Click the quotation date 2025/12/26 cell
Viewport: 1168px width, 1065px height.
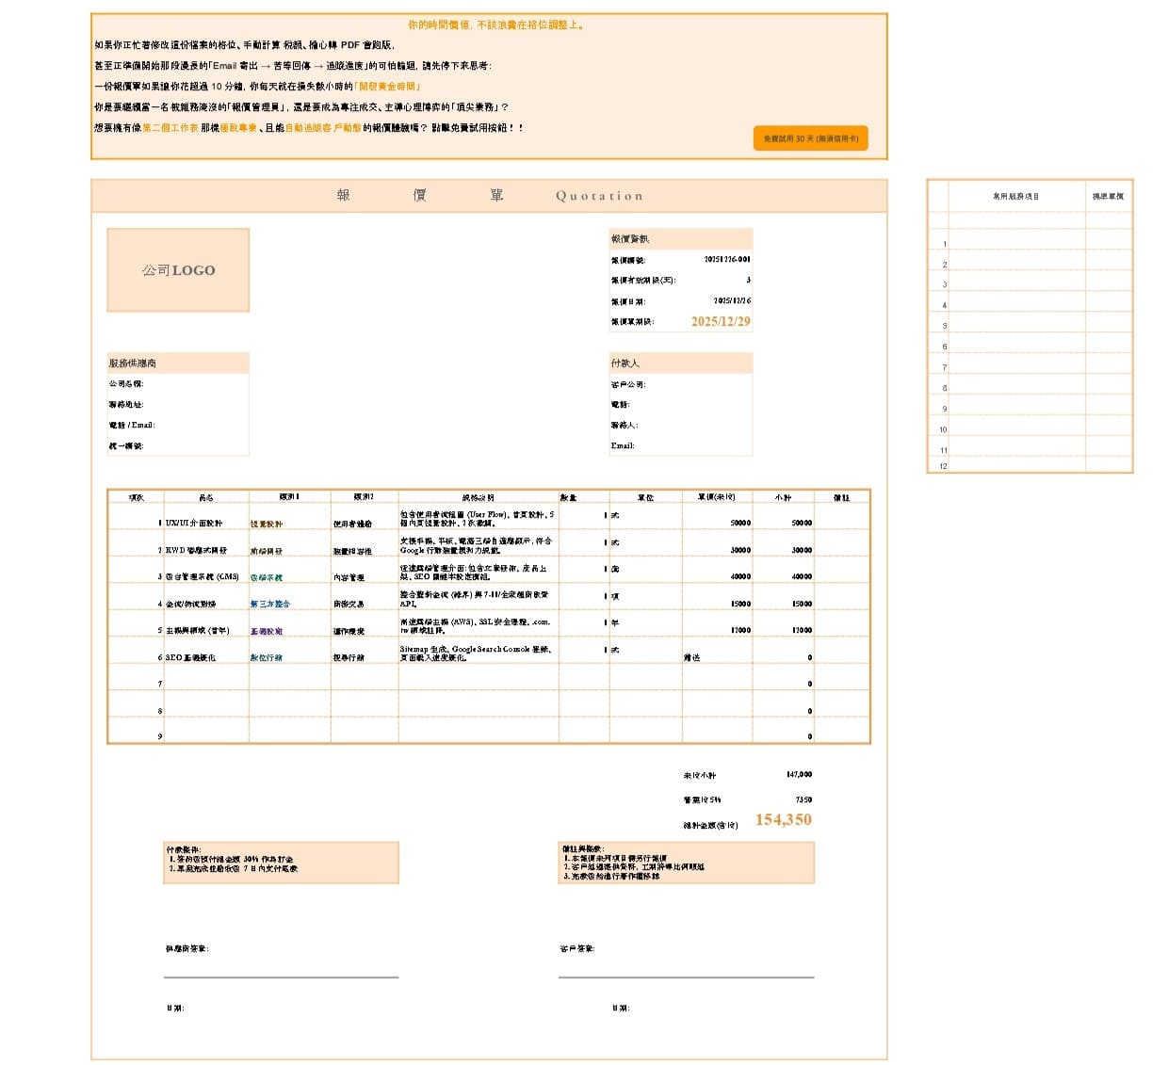731,301
